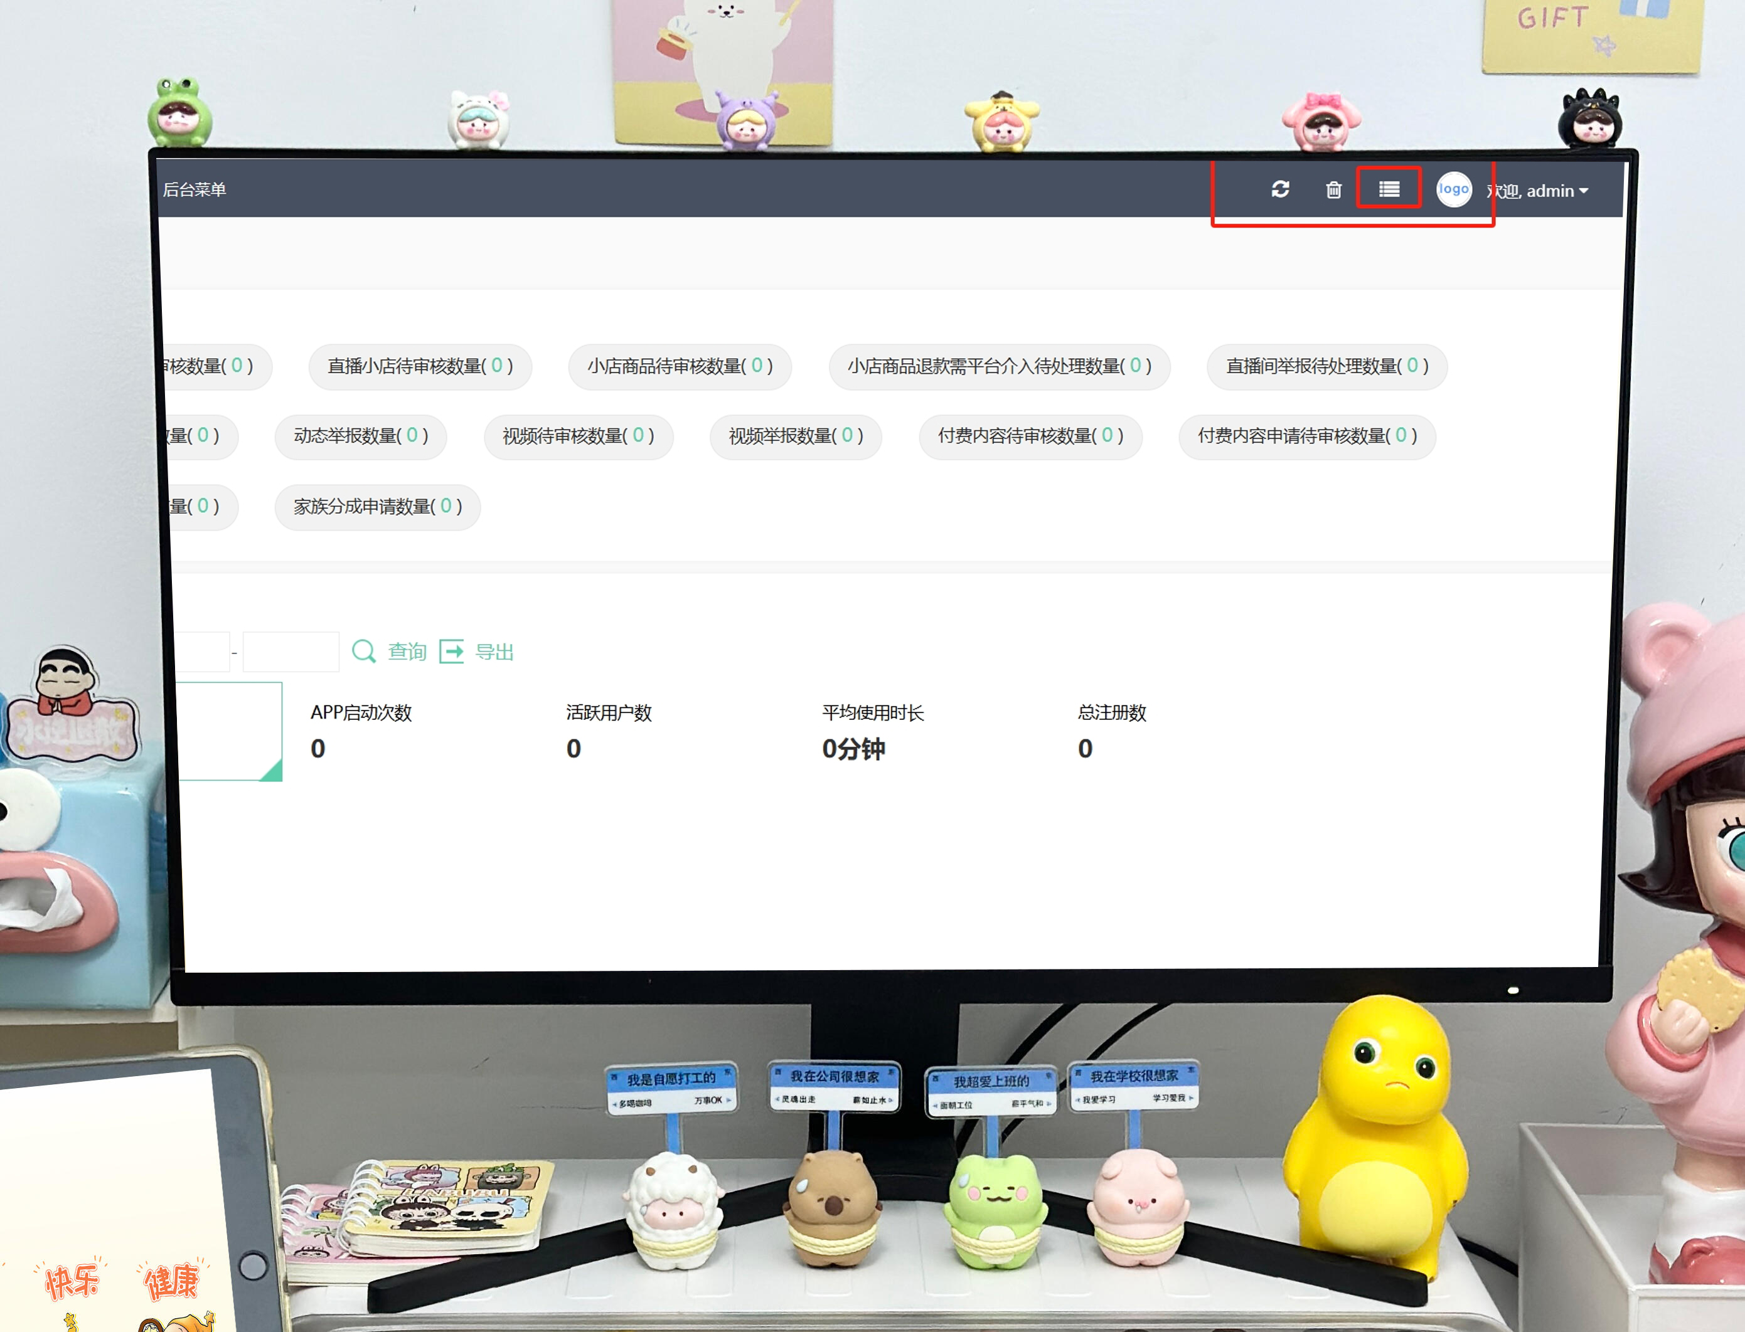This screenshot has height=1332, width=1745.
Task: Click the refresh icon in top bar
Action: pyautogui.click(x=1279, y=189)
